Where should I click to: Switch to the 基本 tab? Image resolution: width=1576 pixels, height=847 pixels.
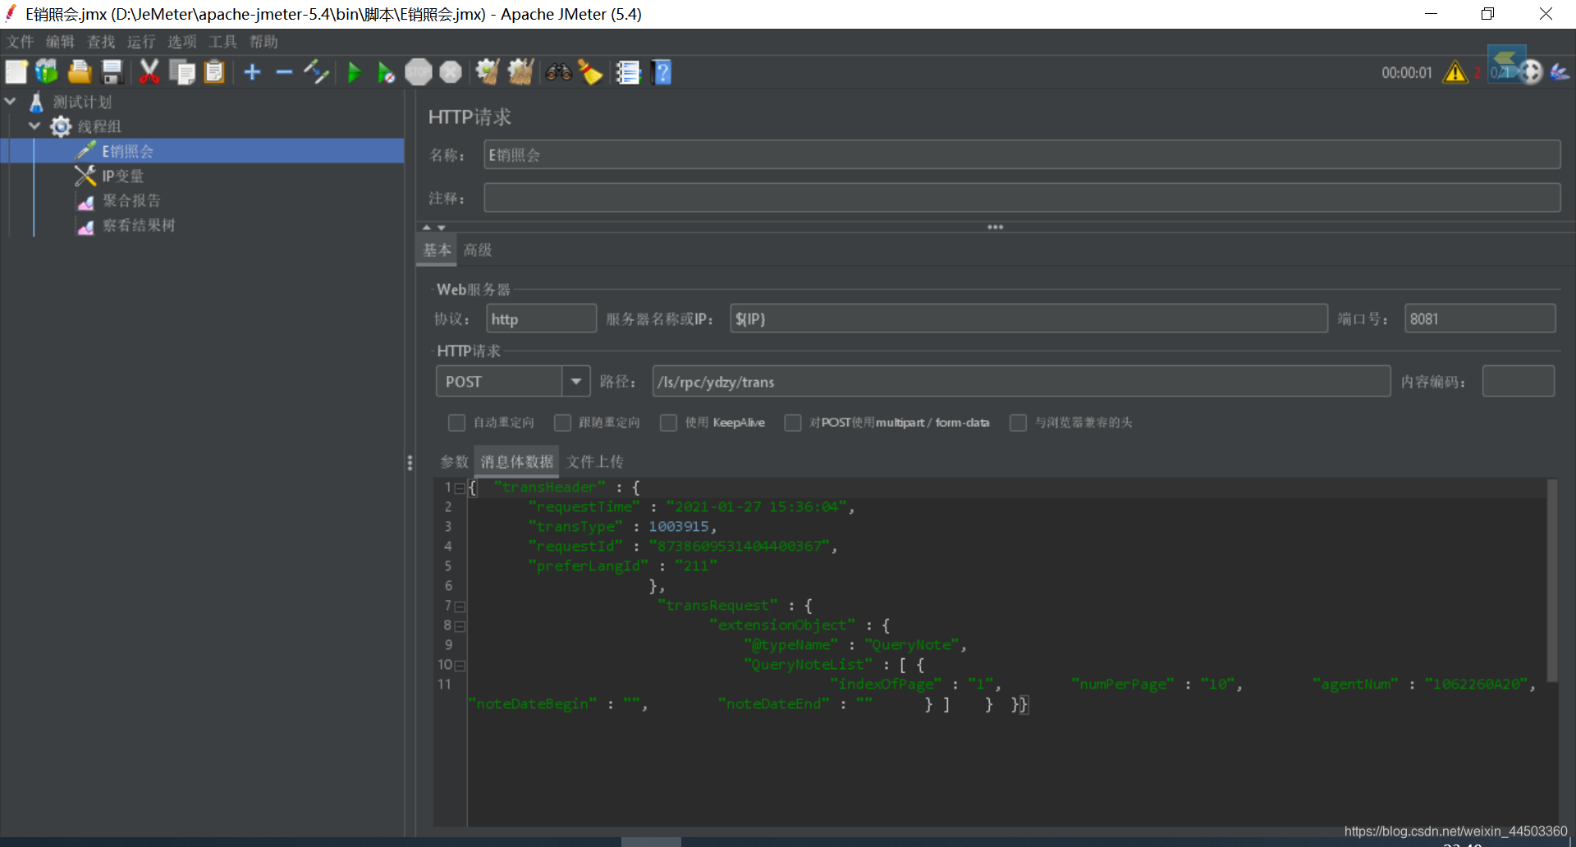(437, 250)
